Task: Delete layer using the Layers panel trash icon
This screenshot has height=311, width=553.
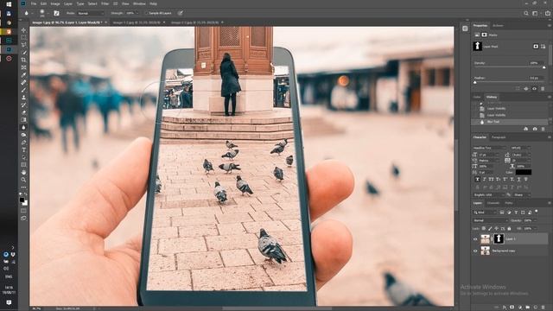Action: (543, 308)
